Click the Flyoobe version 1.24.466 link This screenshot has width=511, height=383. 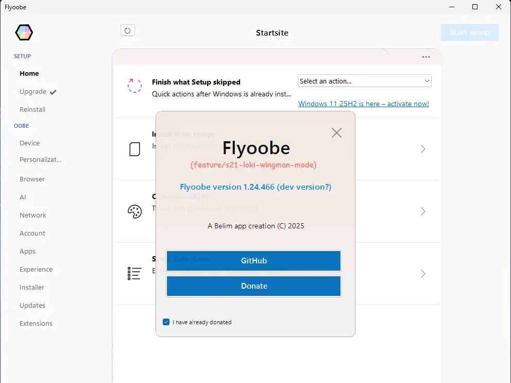coord(255,187)
